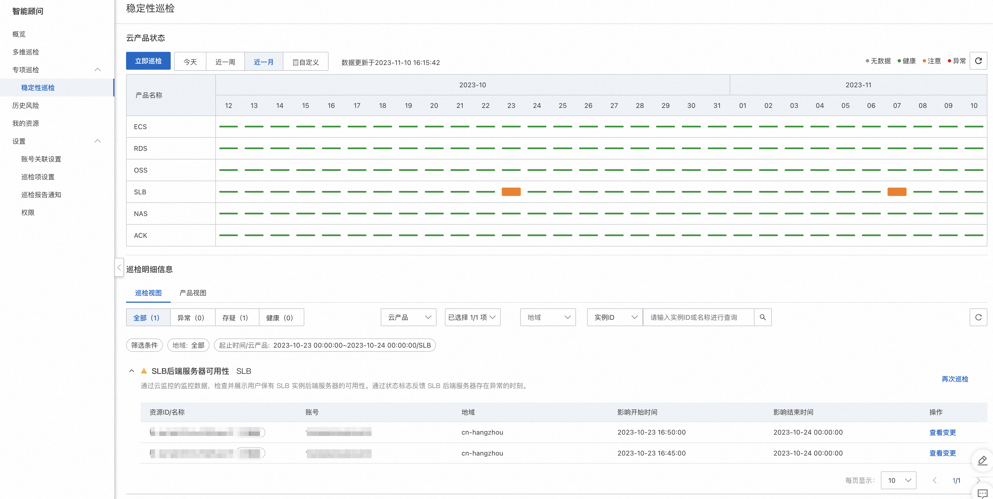Click the 立即巡检 button

[x=148, y=61]
